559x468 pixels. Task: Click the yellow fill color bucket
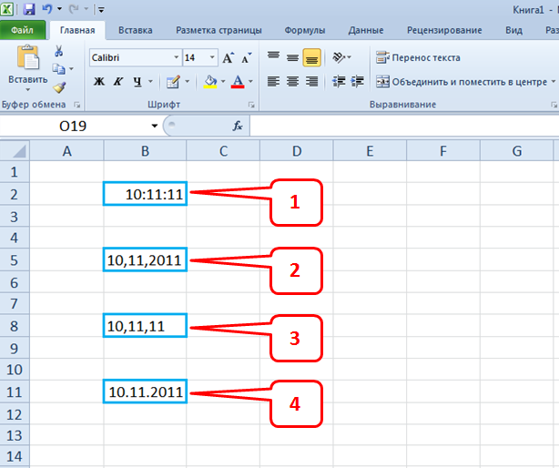209,81
